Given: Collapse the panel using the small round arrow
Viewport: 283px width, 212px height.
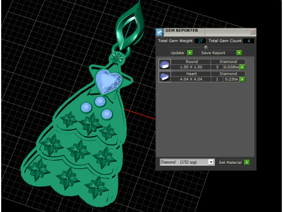Looking at the screenshot, I should point(206,47).
